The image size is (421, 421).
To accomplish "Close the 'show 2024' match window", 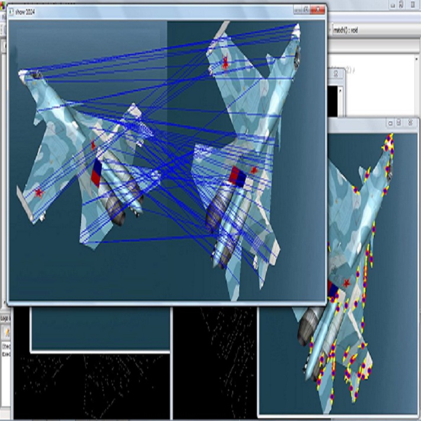I will [317, 10].
